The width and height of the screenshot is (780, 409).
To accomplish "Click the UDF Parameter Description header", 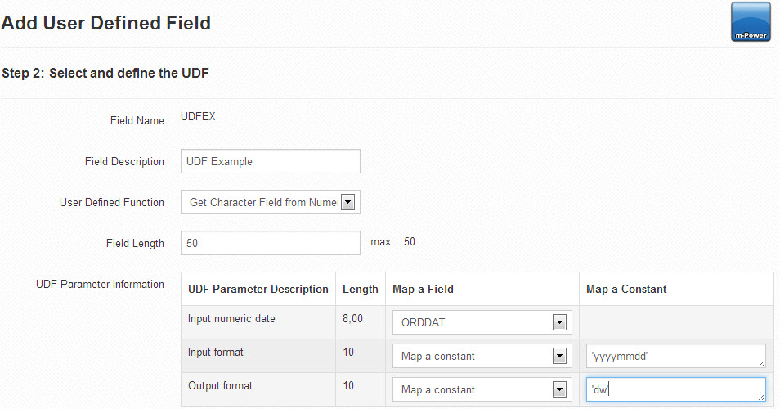I will [x=258, y=289].
